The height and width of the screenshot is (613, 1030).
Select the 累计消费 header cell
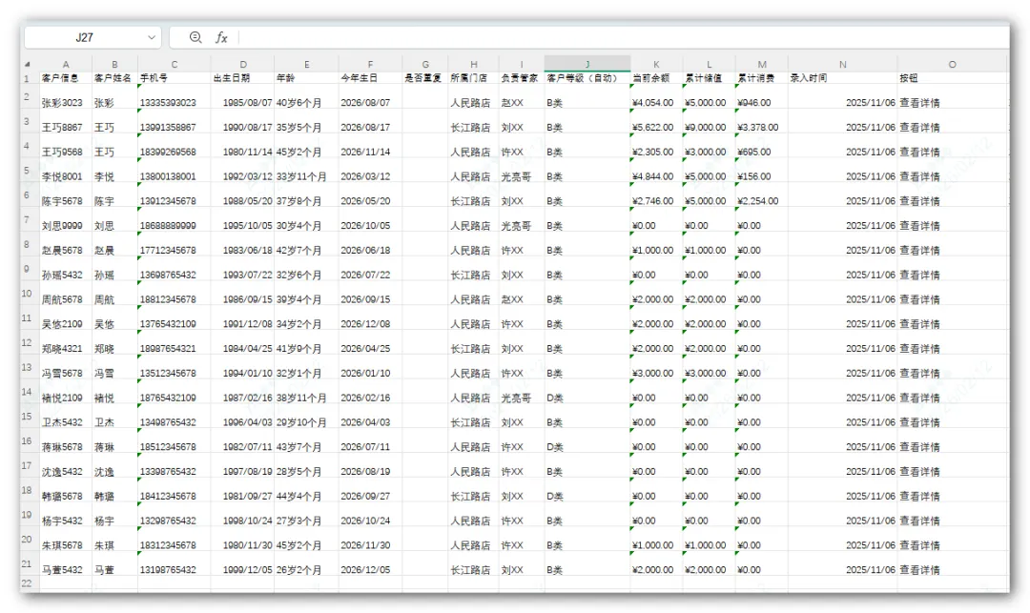[761, 78]
